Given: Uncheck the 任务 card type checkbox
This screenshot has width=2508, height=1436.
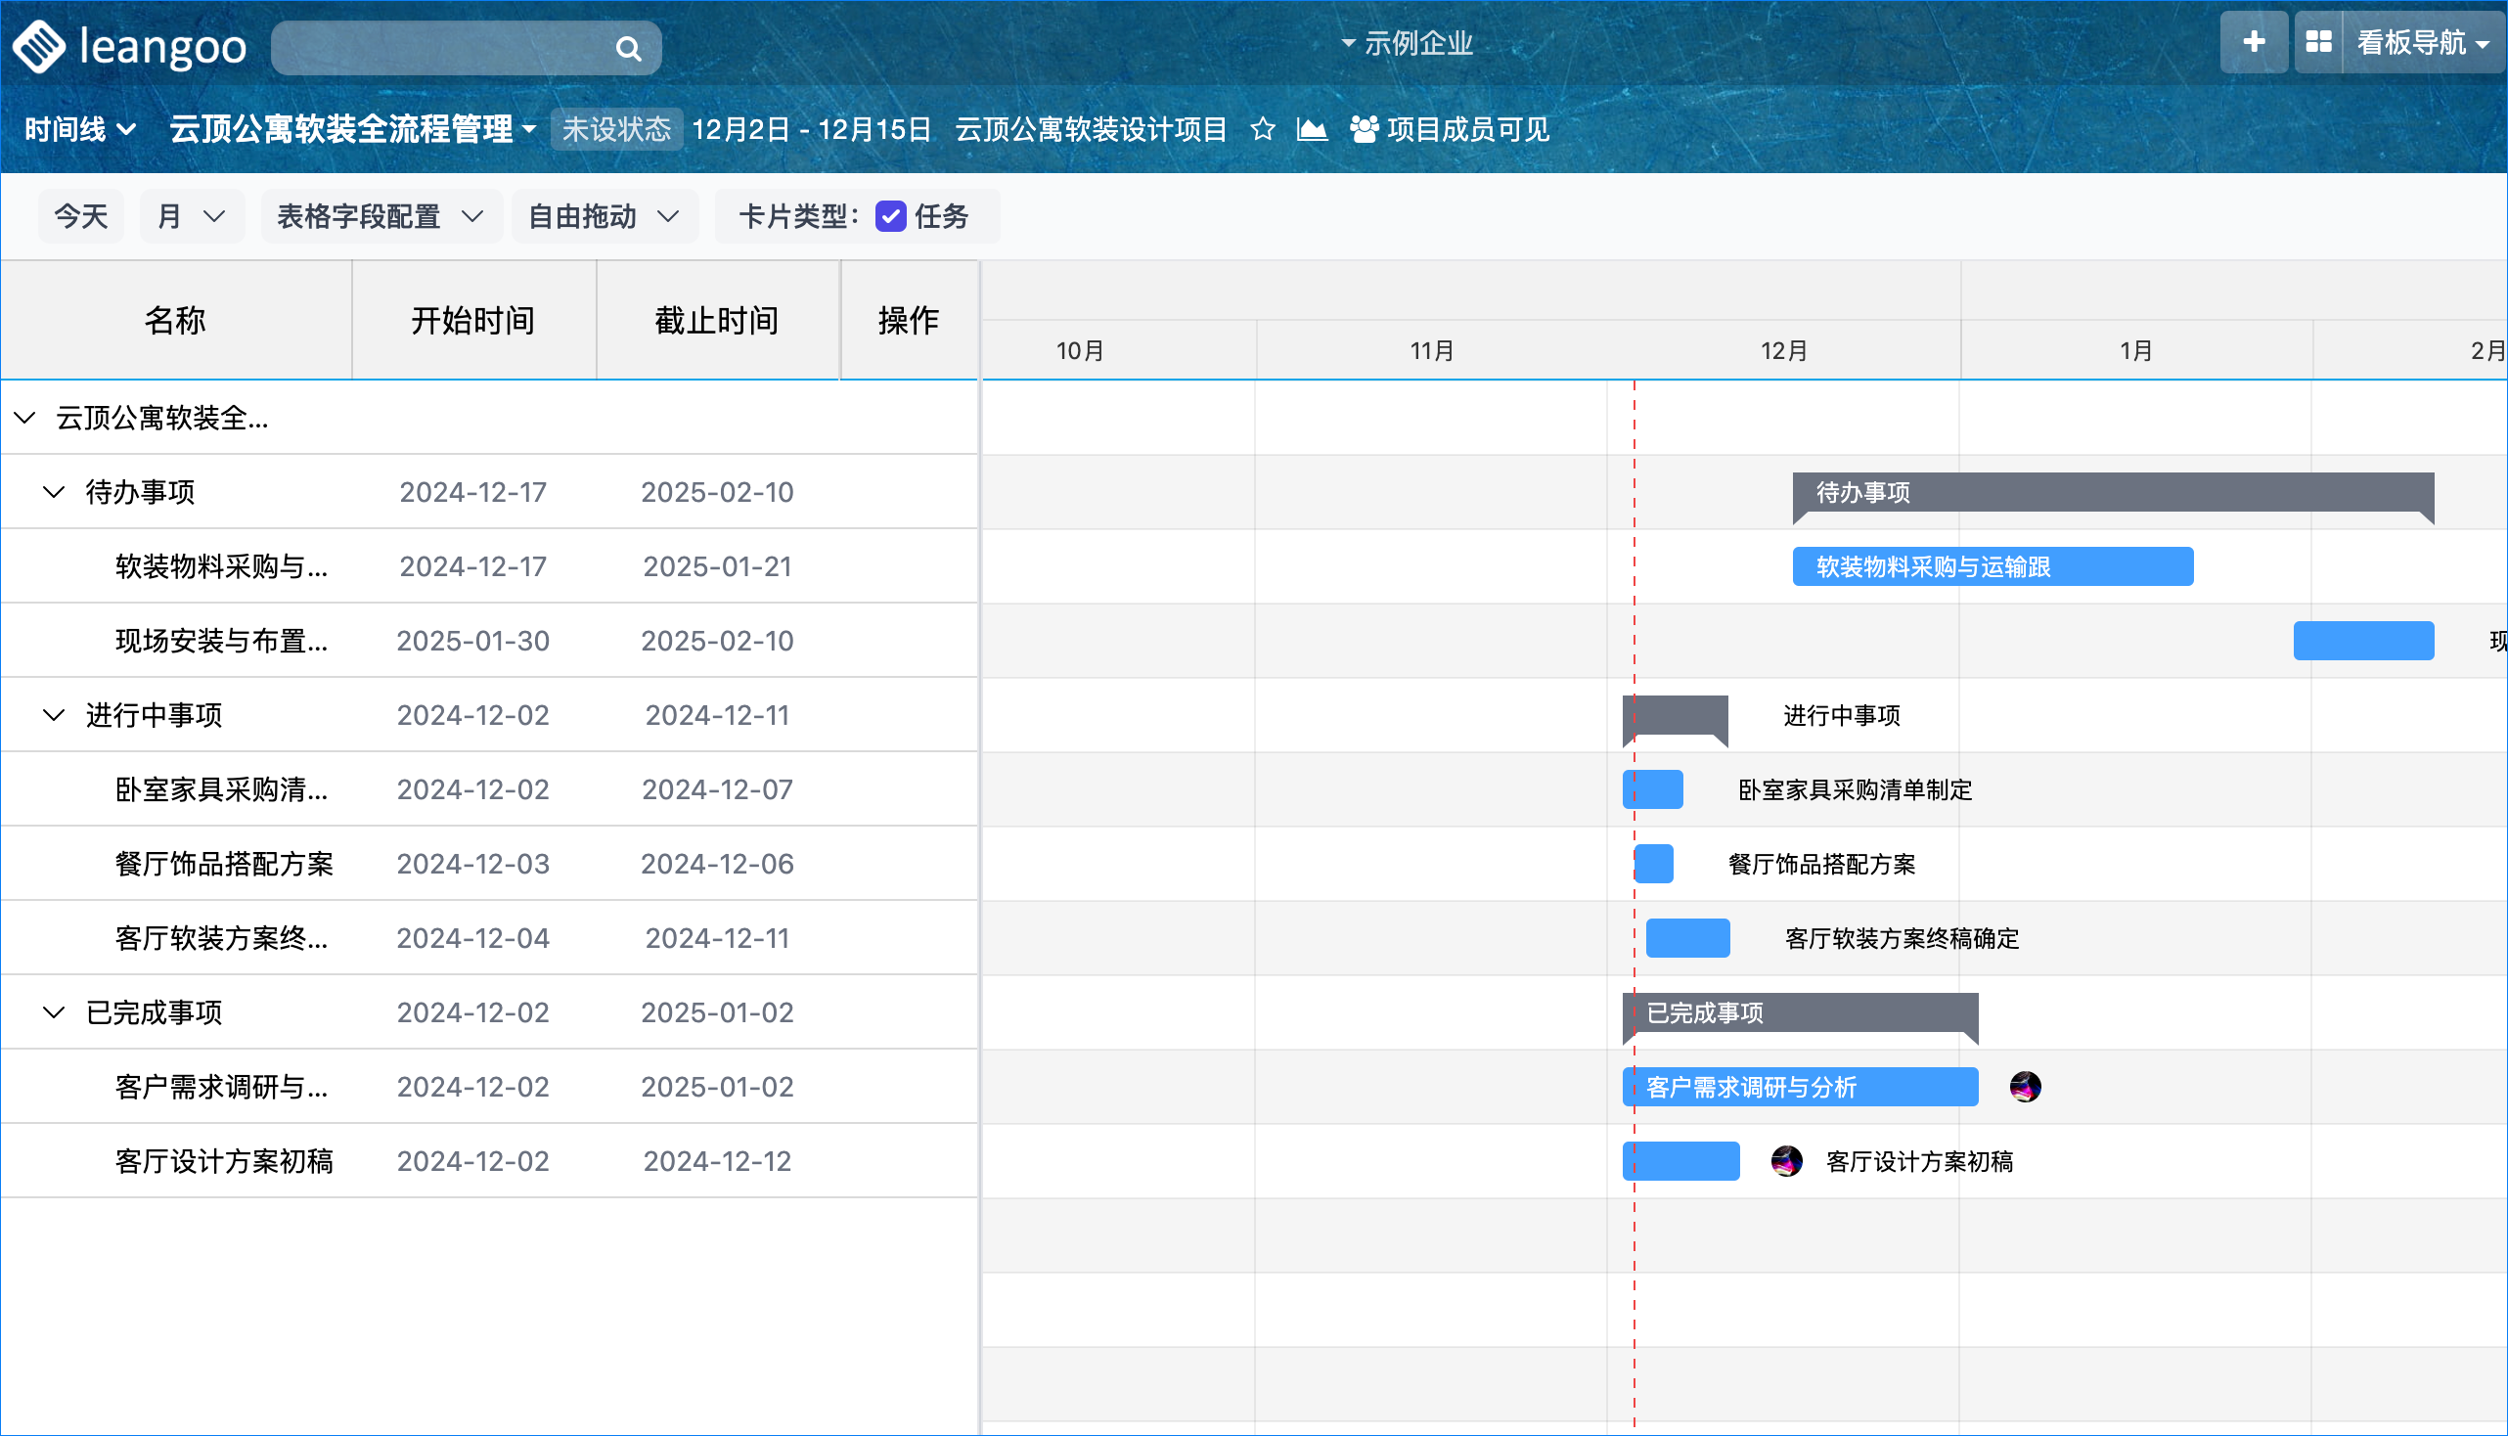Looking at the screenshot, I should (889, 216).
